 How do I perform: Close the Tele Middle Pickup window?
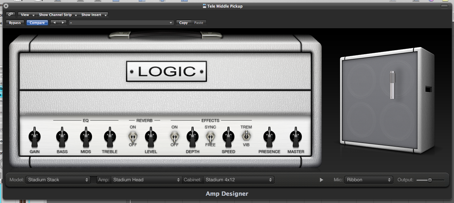6,6
